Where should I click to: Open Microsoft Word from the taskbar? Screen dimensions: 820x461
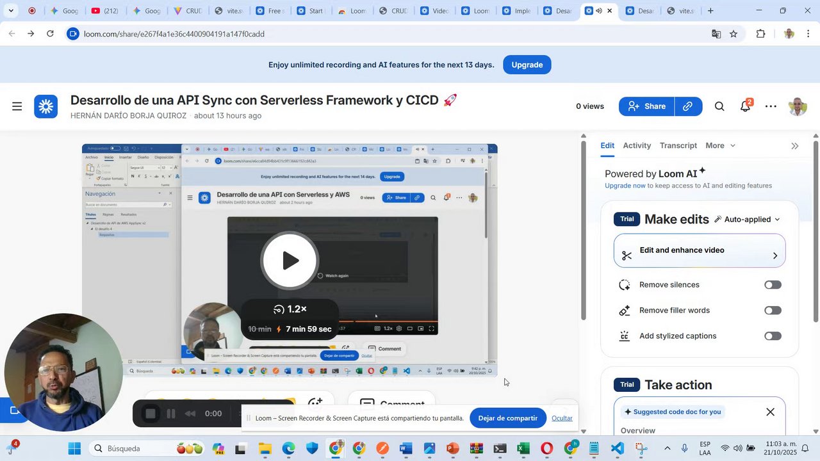406,448
